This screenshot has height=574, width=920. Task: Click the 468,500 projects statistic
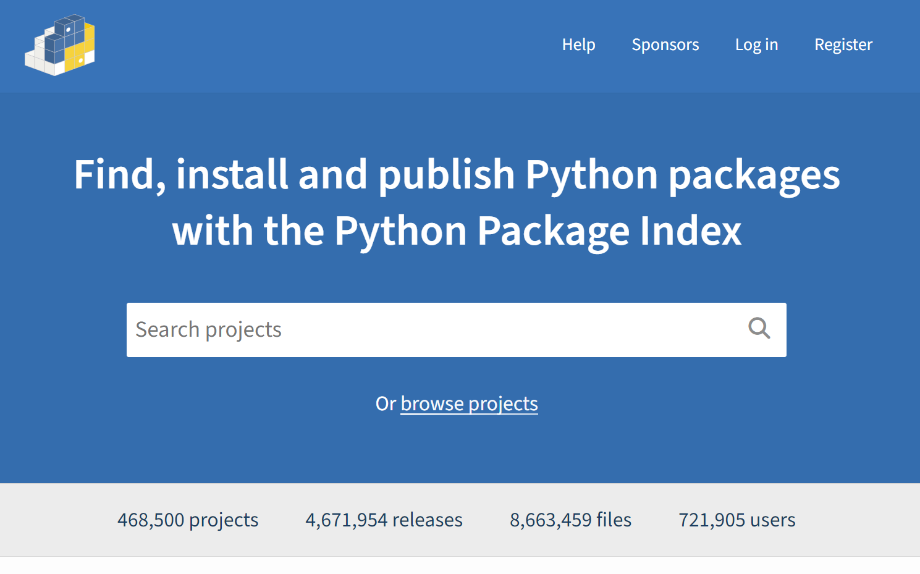(x=188, y=520)
